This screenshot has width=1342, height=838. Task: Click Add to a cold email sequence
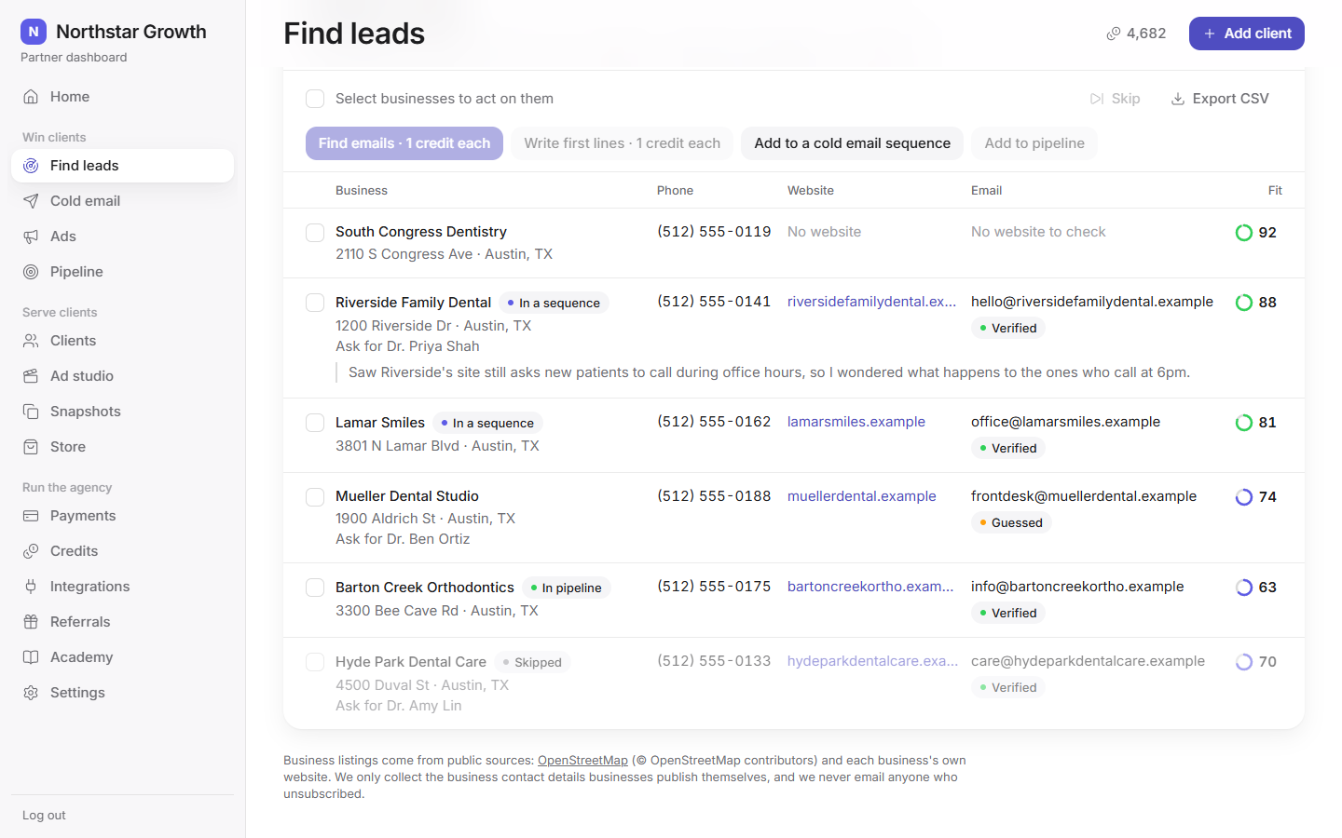(852, 143)
